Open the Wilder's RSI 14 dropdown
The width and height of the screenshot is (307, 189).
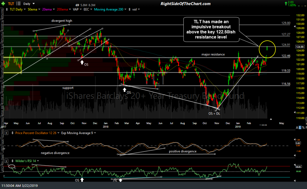[26, 161]
